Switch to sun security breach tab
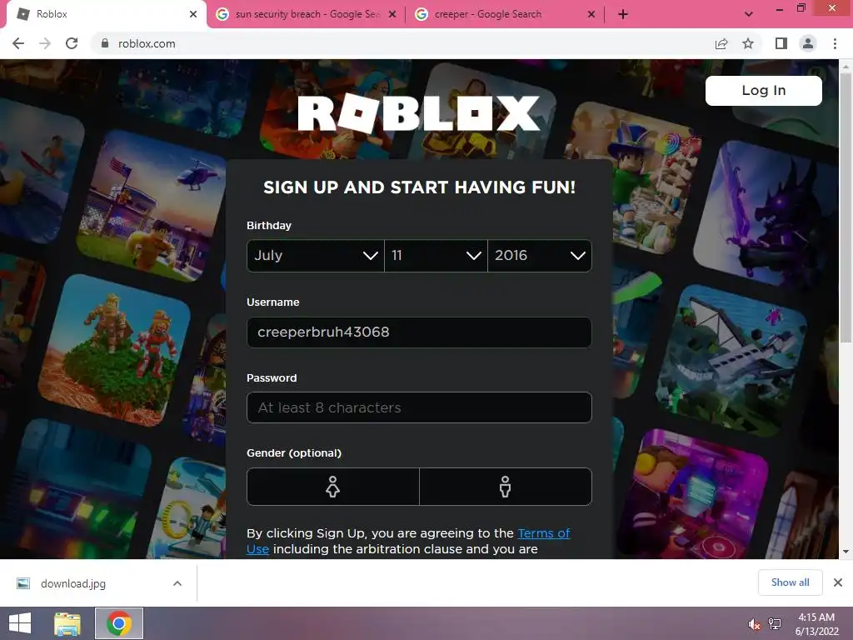 tap(306, 15)
